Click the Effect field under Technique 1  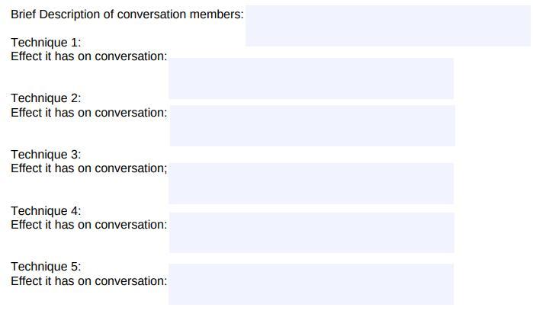[x=311, y=78]
